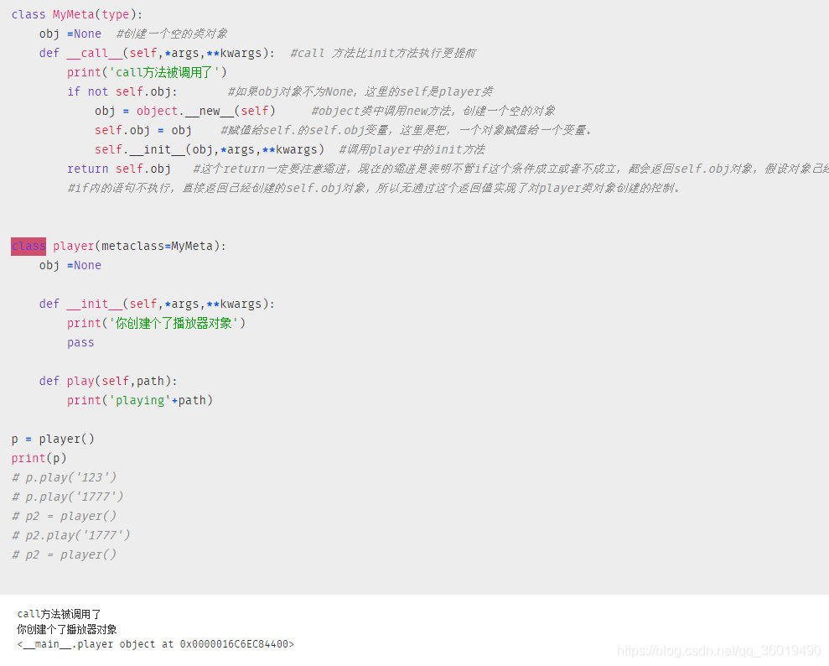This screenshot has height=666, width=829.
Task: Click print('你创建个了播放器对象') statement
Action: pos(157,323)
